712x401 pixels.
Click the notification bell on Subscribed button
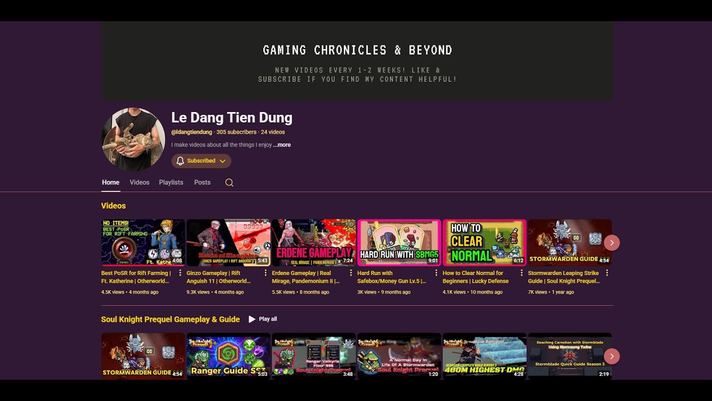(x=180, y=161)
